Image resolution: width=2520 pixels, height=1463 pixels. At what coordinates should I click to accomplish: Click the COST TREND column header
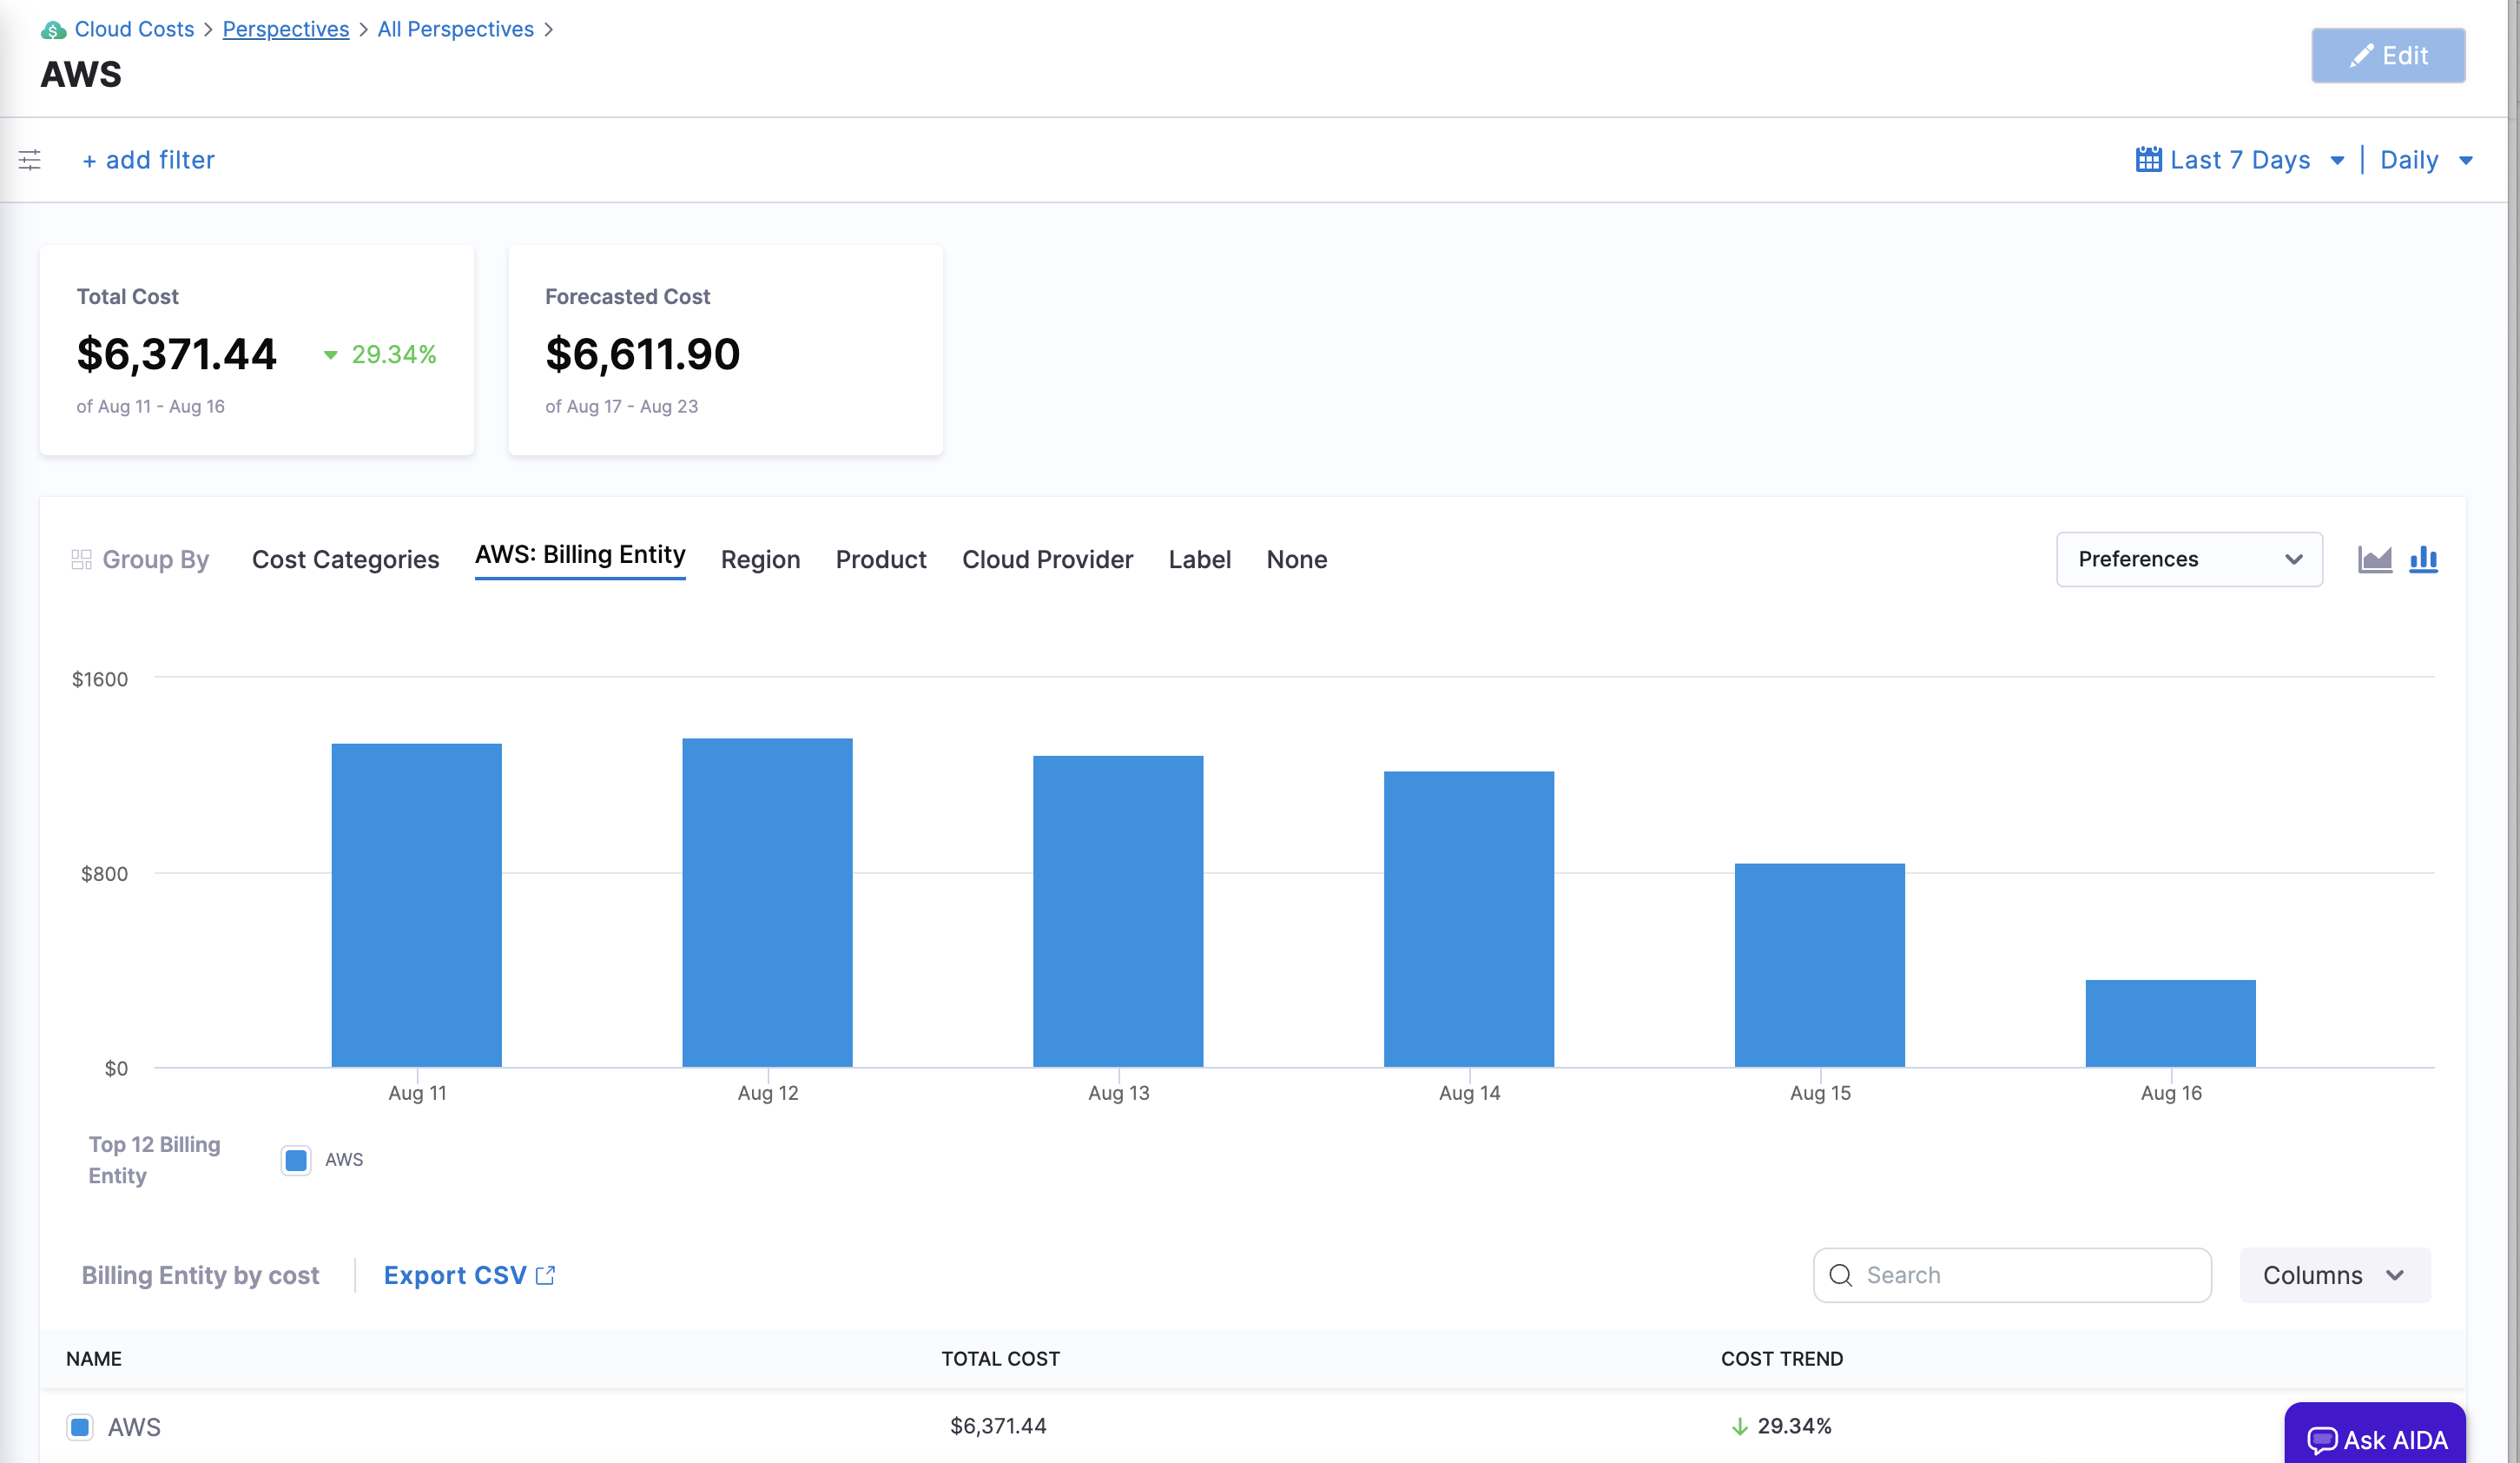(x=1782, y=1359)
